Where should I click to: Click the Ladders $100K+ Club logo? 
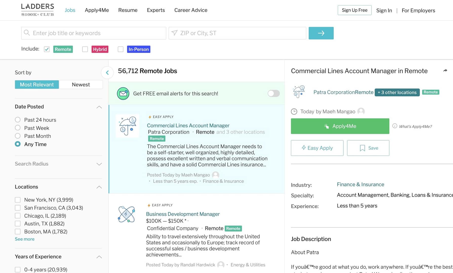[x=37, y=10]
